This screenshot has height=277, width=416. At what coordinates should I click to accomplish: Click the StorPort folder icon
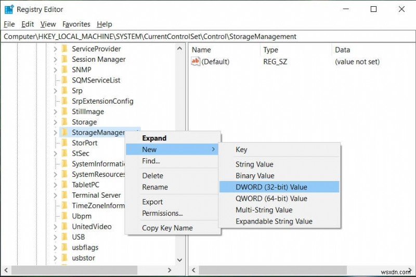click(64, 143)
